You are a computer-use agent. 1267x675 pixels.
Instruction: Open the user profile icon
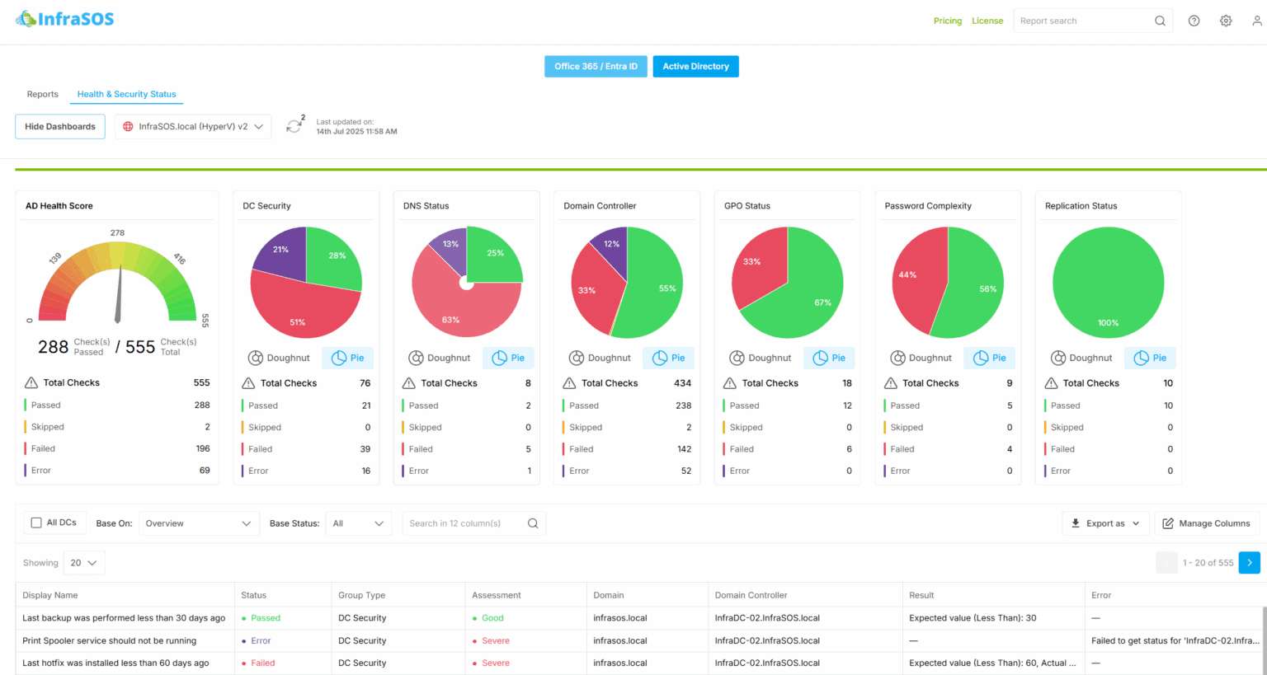[1256, 20]
